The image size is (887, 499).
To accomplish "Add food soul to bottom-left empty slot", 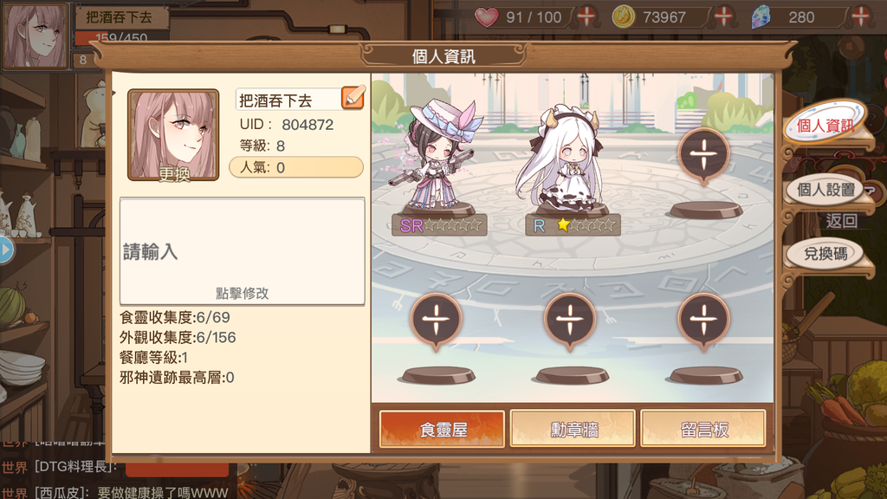I will click(x=436, y=321).
